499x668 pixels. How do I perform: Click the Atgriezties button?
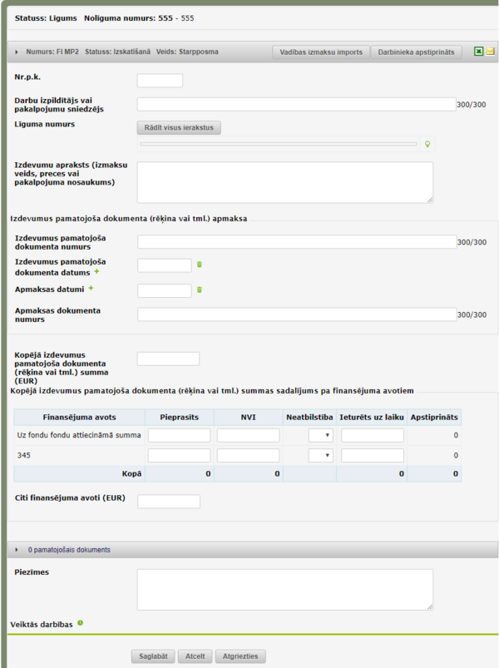click(x=240, y=656)
